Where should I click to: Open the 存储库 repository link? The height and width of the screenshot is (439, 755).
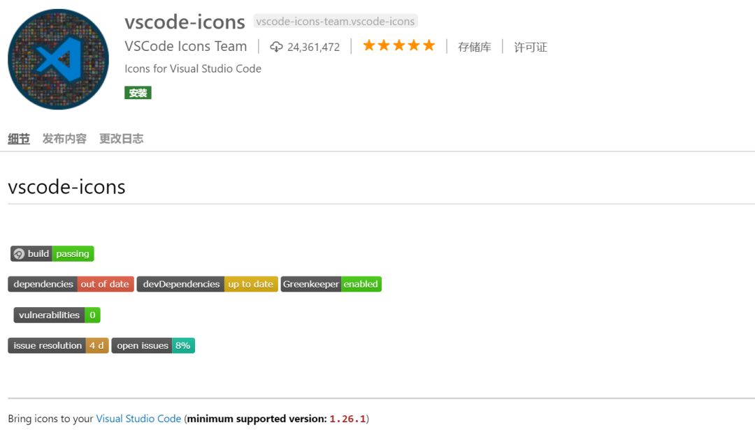click(475, 47)
